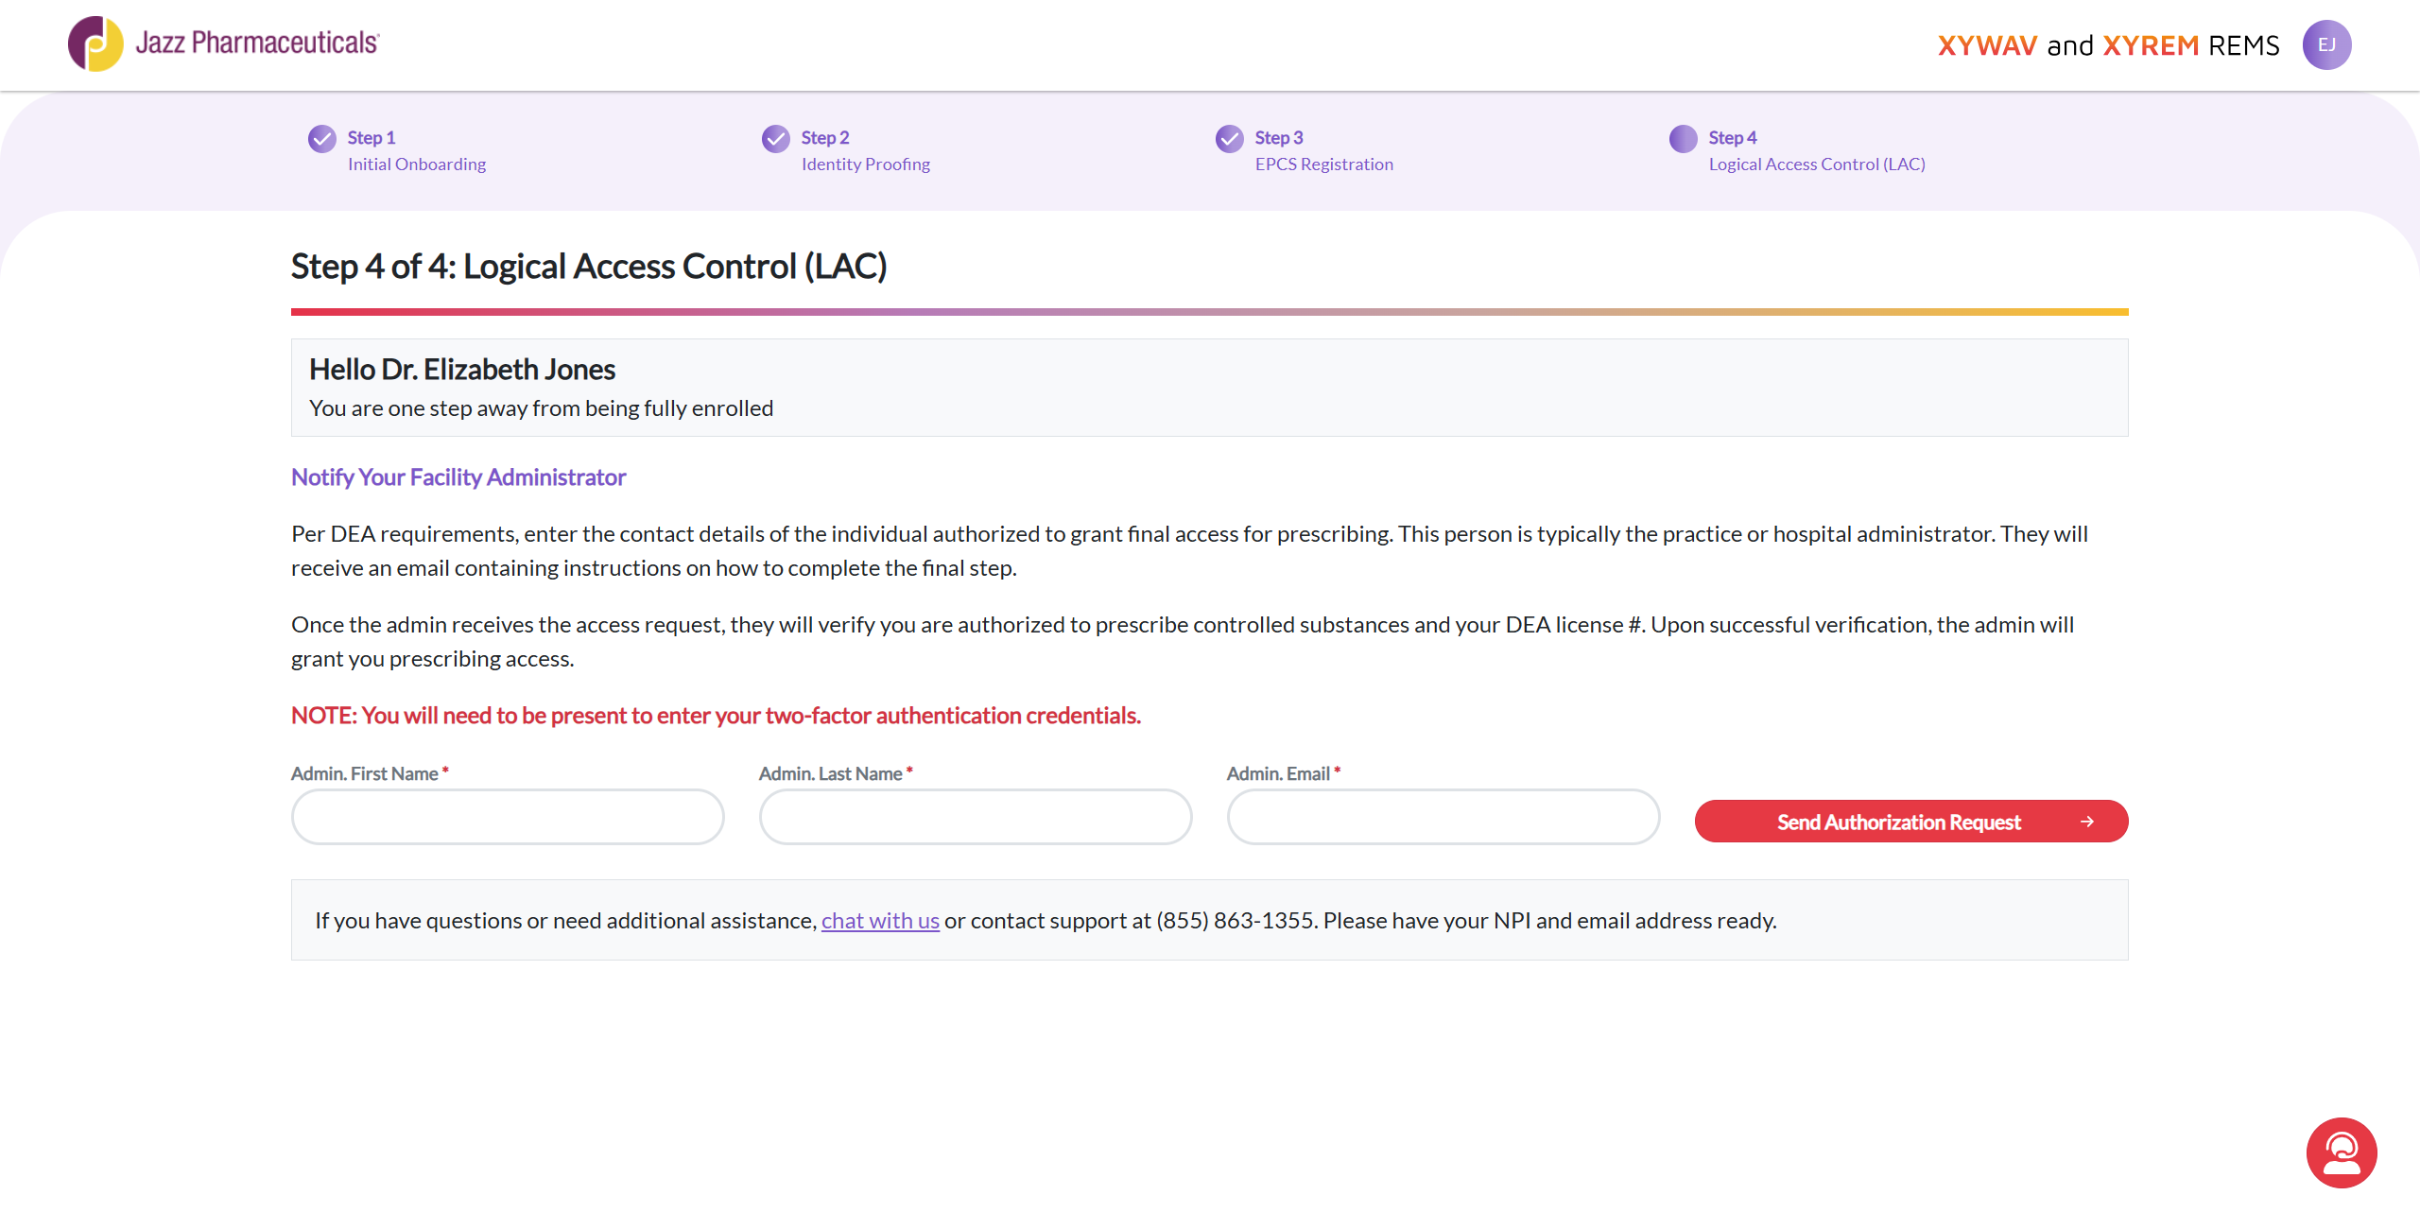Click the Step 3 checkmark icon

(x=1230, y=139)
